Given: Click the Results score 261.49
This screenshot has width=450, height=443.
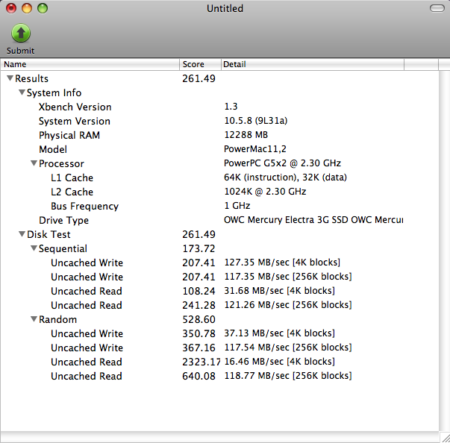Looking at the screenshot, I should point(199,78).
